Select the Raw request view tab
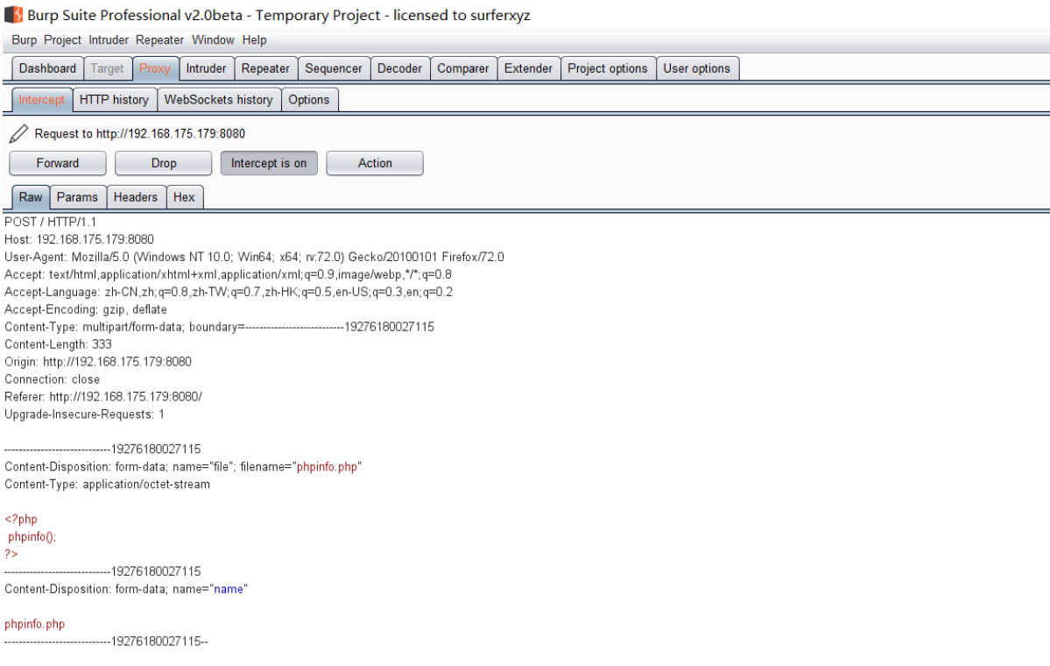Screen dimensions: 1050x666 click(x=30, y=197)
